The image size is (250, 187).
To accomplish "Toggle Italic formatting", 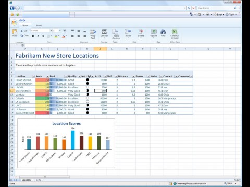I will (x=38, y=36).
